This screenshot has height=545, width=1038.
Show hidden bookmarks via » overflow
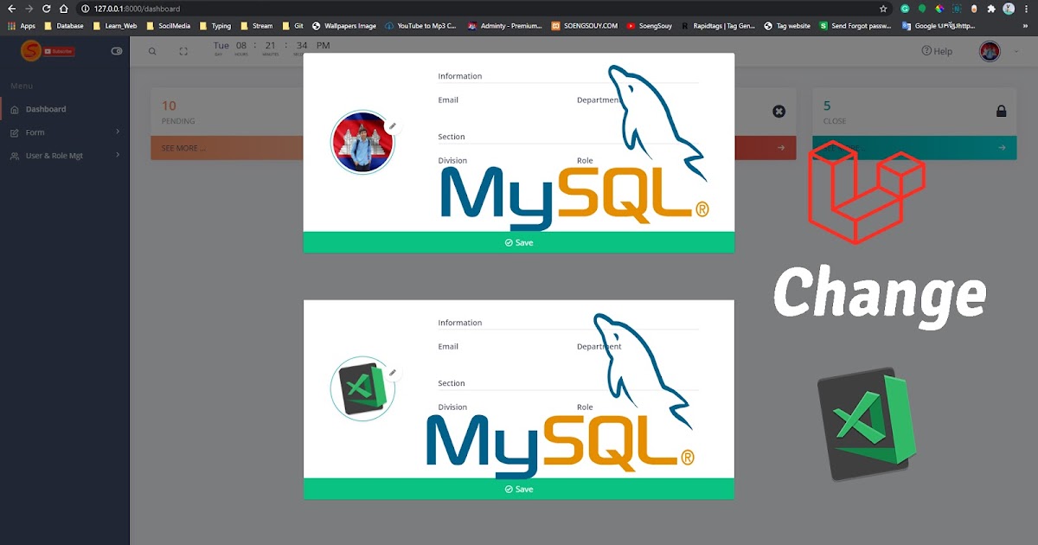pos(1026,26)
